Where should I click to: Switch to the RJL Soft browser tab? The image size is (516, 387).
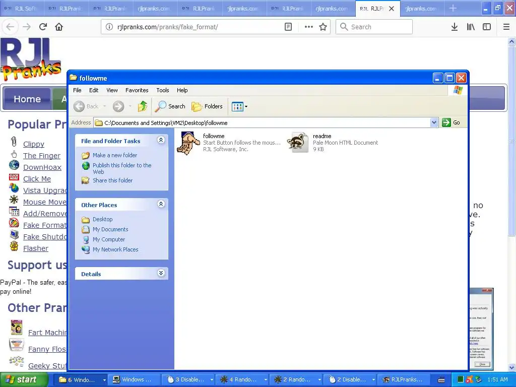(x=22, y=8)
